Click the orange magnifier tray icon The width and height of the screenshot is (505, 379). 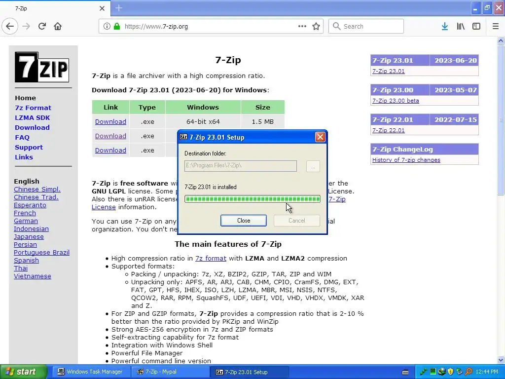coord(469,372)
